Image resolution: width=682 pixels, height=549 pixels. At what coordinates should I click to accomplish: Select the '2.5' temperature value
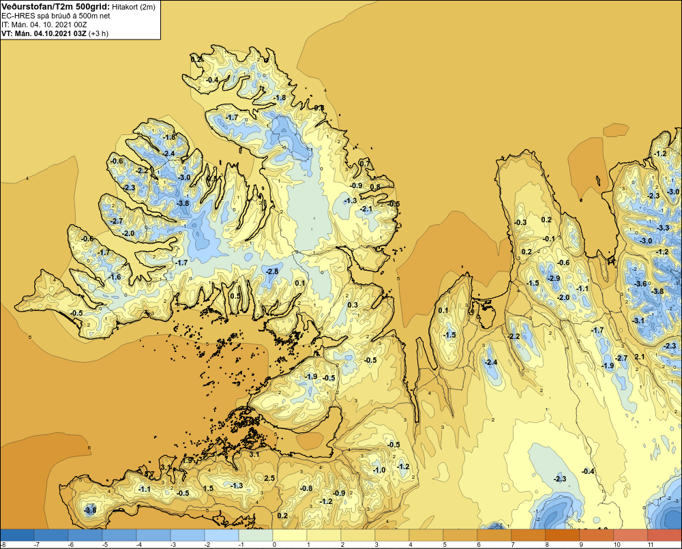[x=269, y=478]
